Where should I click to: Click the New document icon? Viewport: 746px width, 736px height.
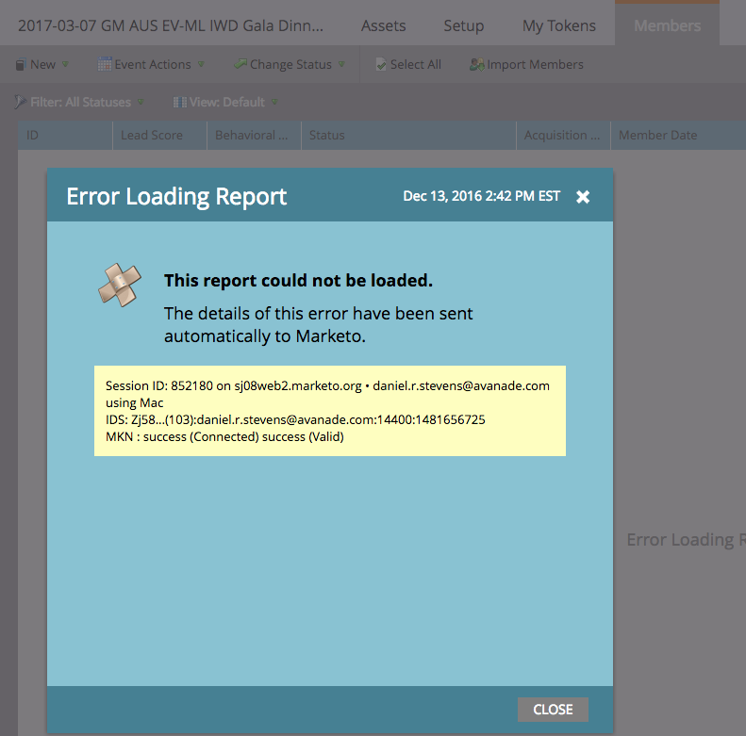[20, 65]
